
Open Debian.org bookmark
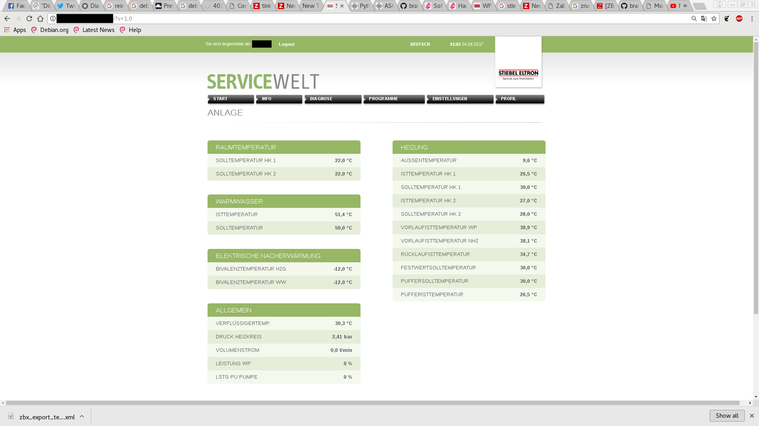tap(50, 30)
